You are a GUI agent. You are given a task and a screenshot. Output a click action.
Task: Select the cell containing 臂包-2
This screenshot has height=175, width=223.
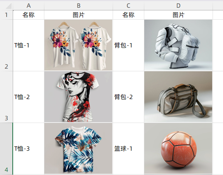click(x=128, y=97)
